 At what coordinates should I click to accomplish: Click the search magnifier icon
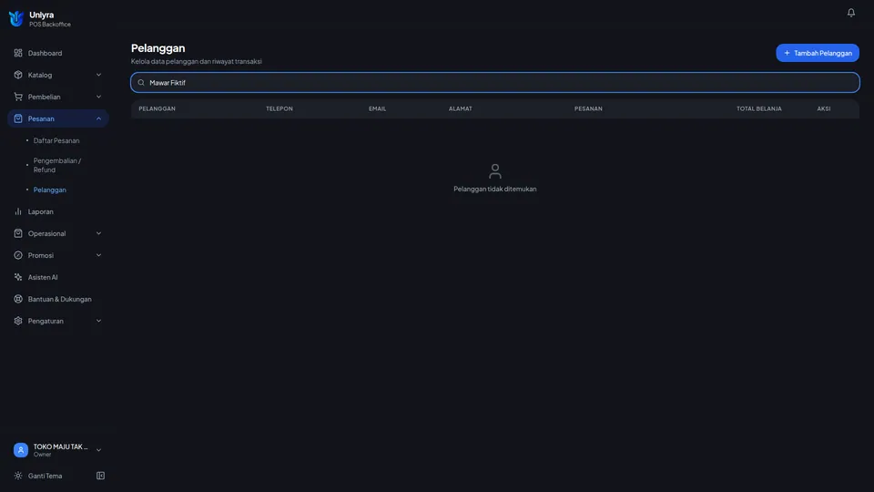pos(141,83)
